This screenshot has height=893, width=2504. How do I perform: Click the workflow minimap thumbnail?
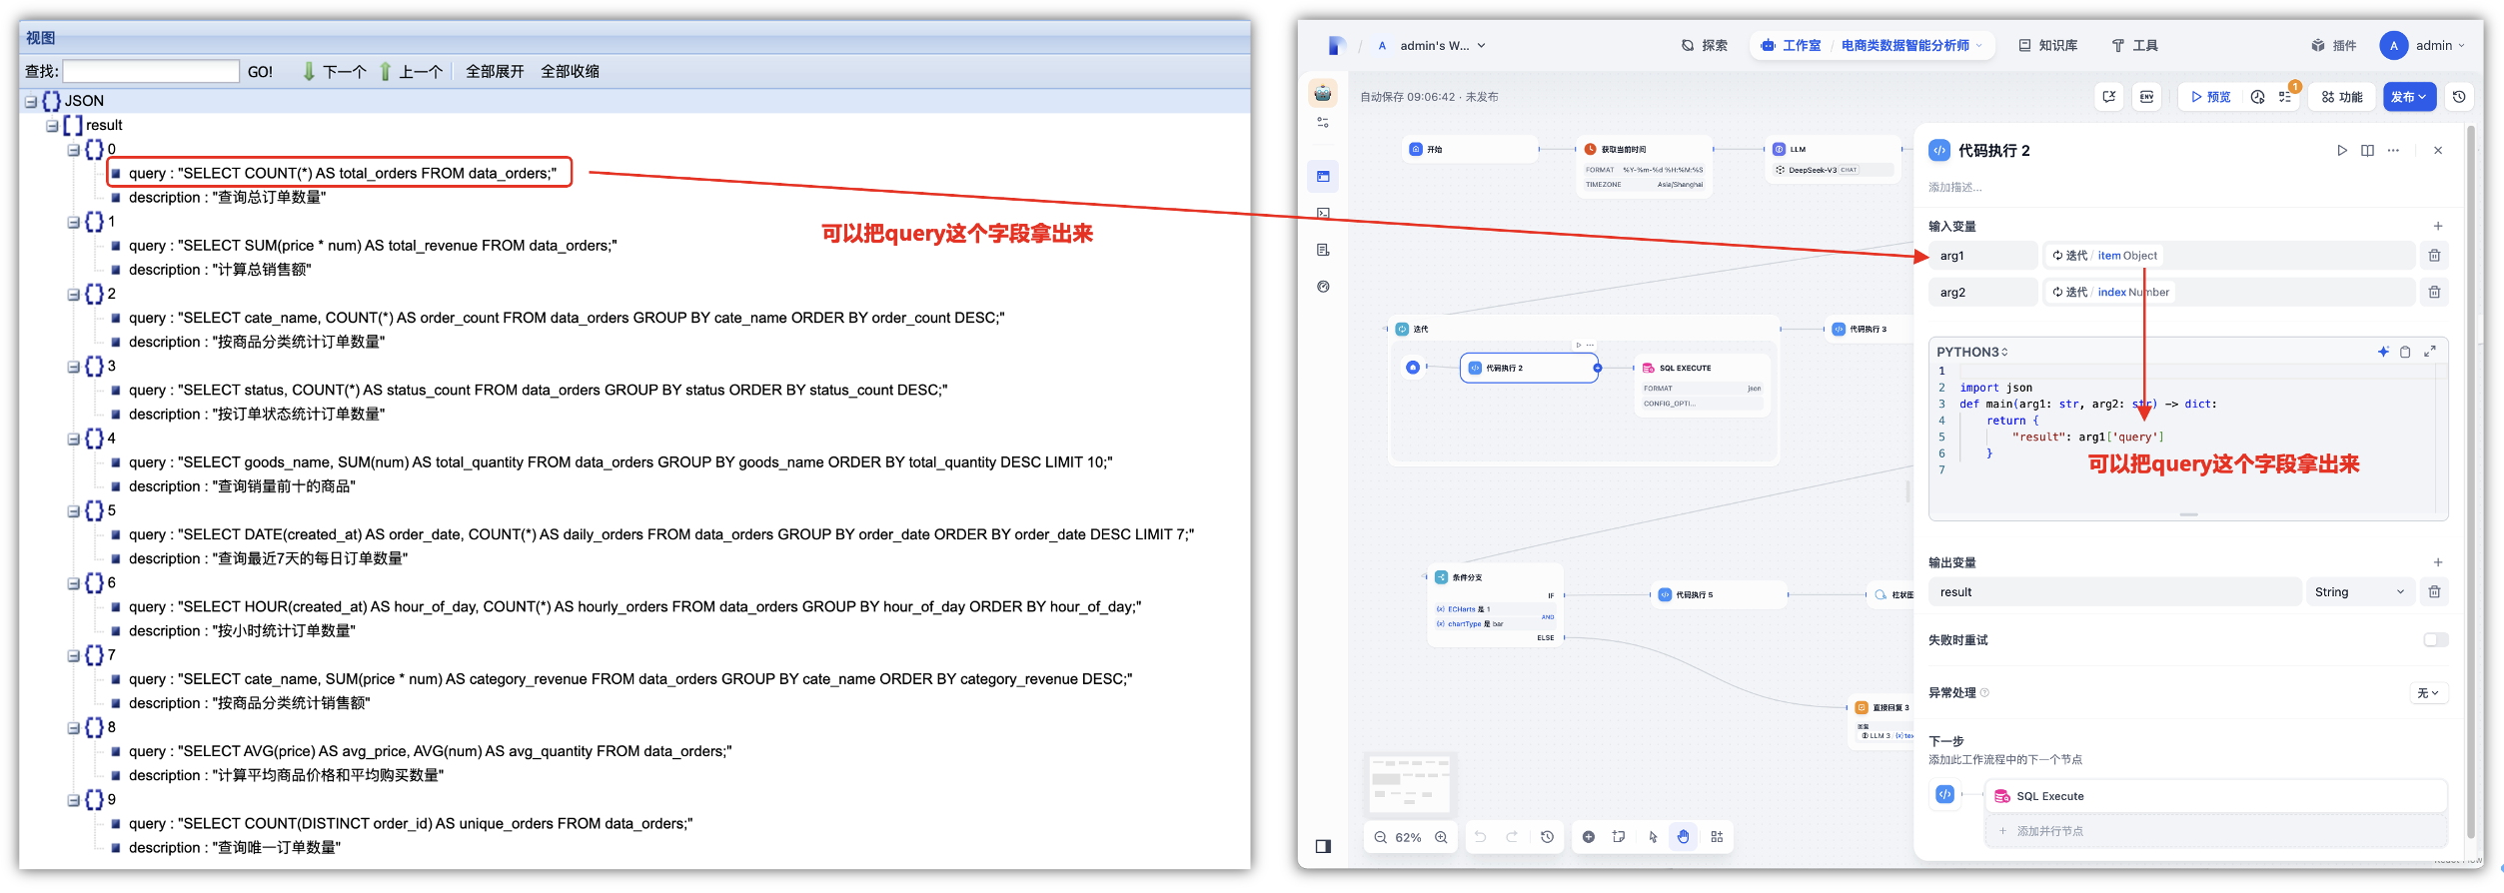coord(1410,783)
